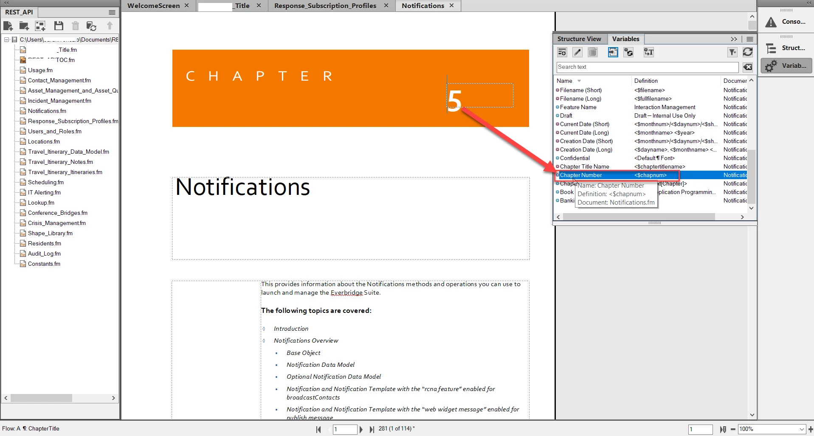Open the Variables side panel icon

pos(786,66)
